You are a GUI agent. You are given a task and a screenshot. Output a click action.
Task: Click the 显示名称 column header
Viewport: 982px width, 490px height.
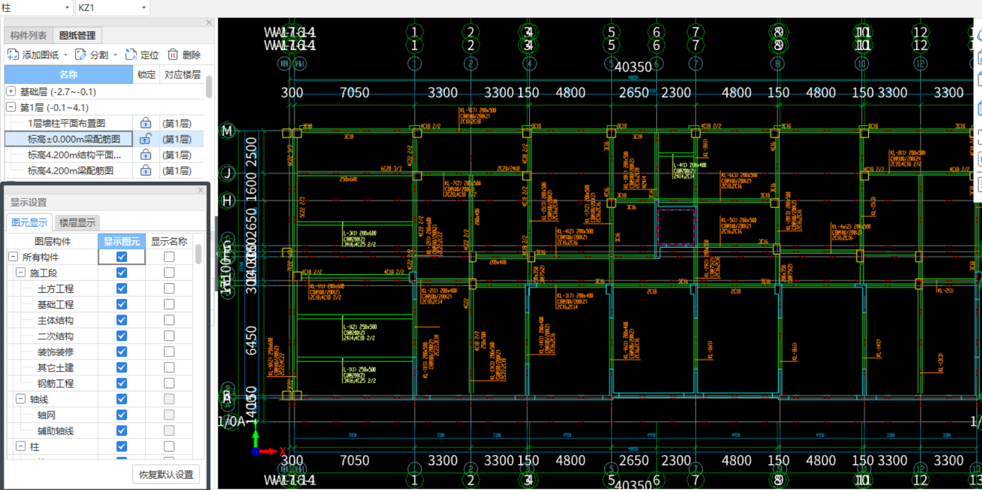[x=169, y=241]
